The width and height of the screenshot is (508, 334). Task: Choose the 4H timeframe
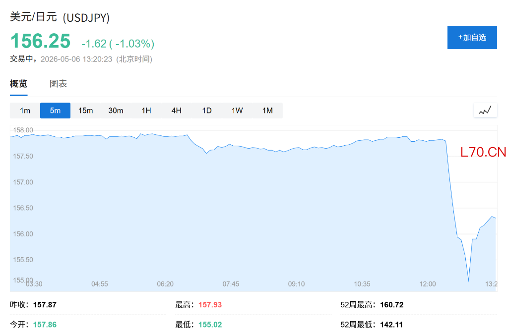click(176, 111)
